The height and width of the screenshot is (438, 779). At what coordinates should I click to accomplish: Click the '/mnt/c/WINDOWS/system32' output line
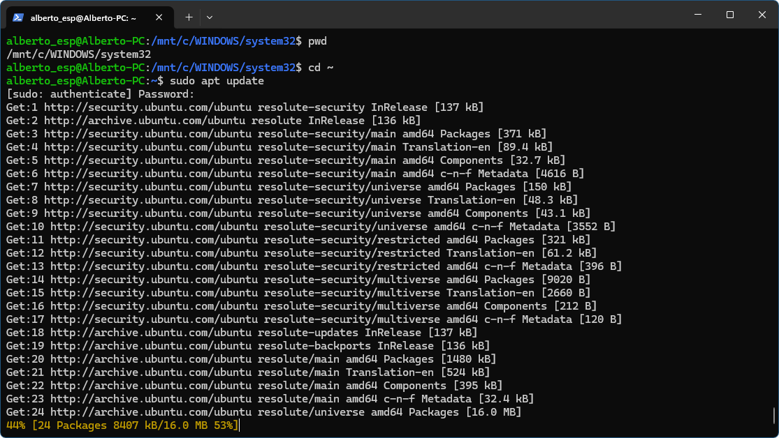78,54
